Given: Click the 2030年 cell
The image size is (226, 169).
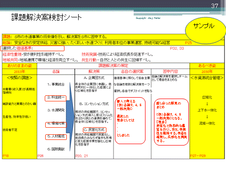Looking at the screenshot, I should [207, 72].
